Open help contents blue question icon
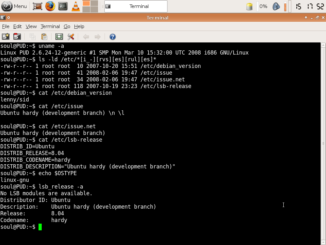 point(112,37)
